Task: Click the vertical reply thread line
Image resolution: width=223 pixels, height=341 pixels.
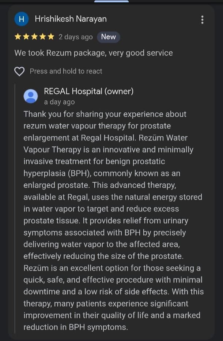Action: (15, 209)
